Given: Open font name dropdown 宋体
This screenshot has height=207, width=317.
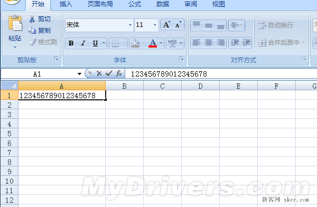Looking at the screenshot, I should [130, 25].
